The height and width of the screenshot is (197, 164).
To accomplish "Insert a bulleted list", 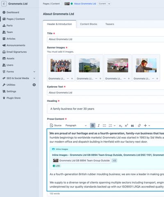I will 105,126.
